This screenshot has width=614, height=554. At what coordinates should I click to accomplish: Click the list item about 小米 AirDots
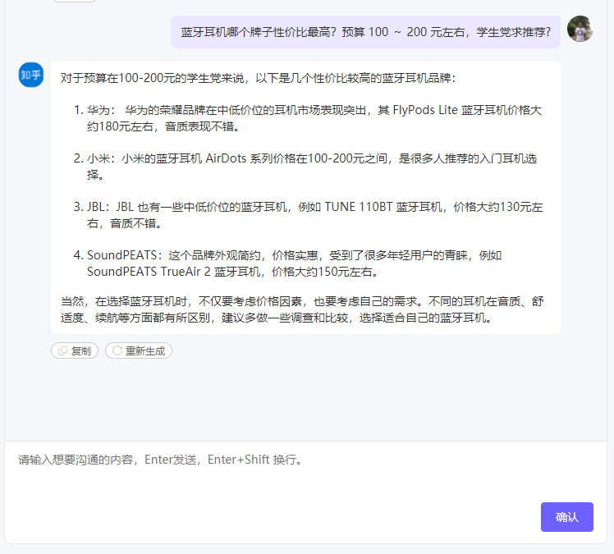[305, 167]
